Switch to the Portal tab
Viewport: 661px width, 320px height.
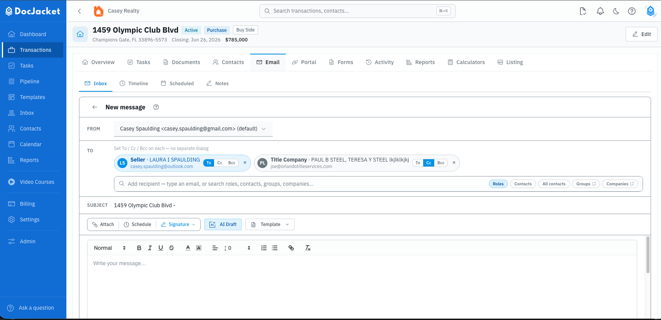[304, 62]
